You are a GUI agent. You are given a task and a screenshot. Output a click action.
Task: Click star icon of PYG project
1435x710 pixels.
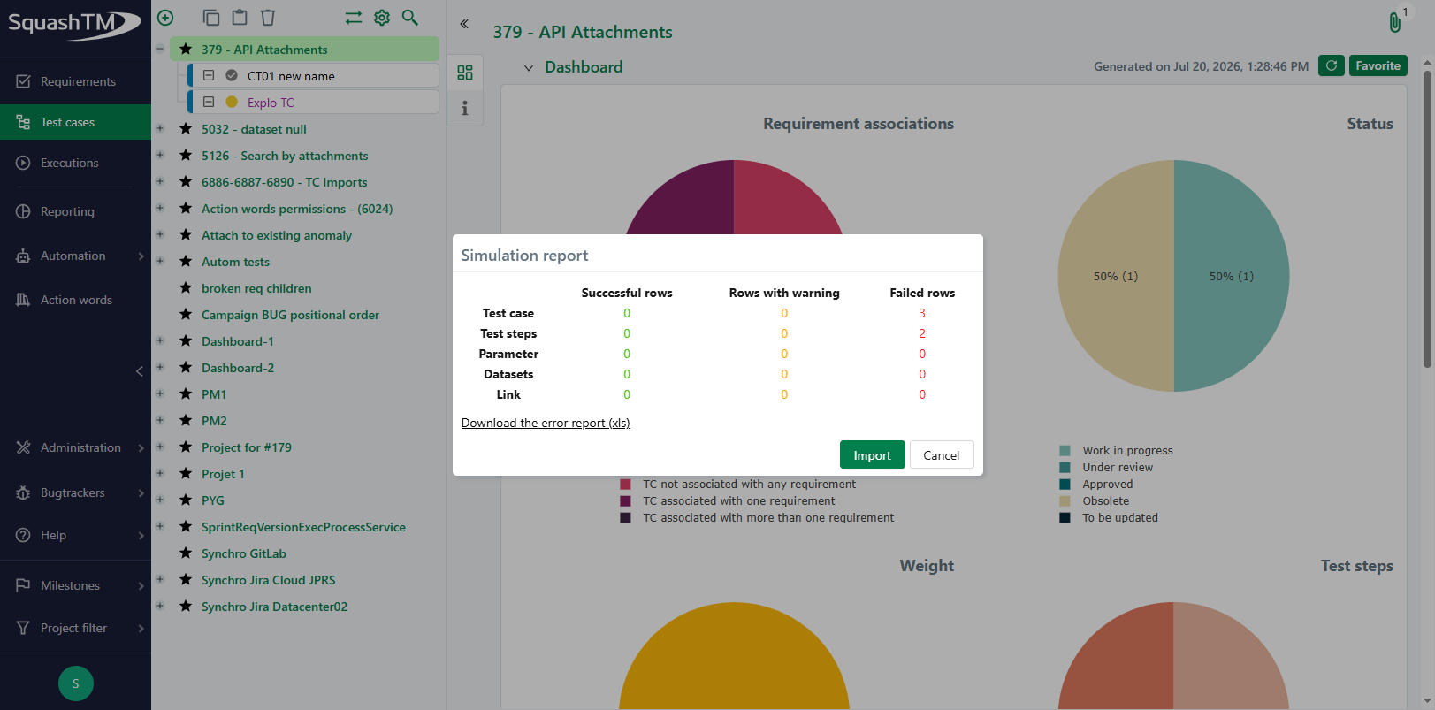coord(186,500)
